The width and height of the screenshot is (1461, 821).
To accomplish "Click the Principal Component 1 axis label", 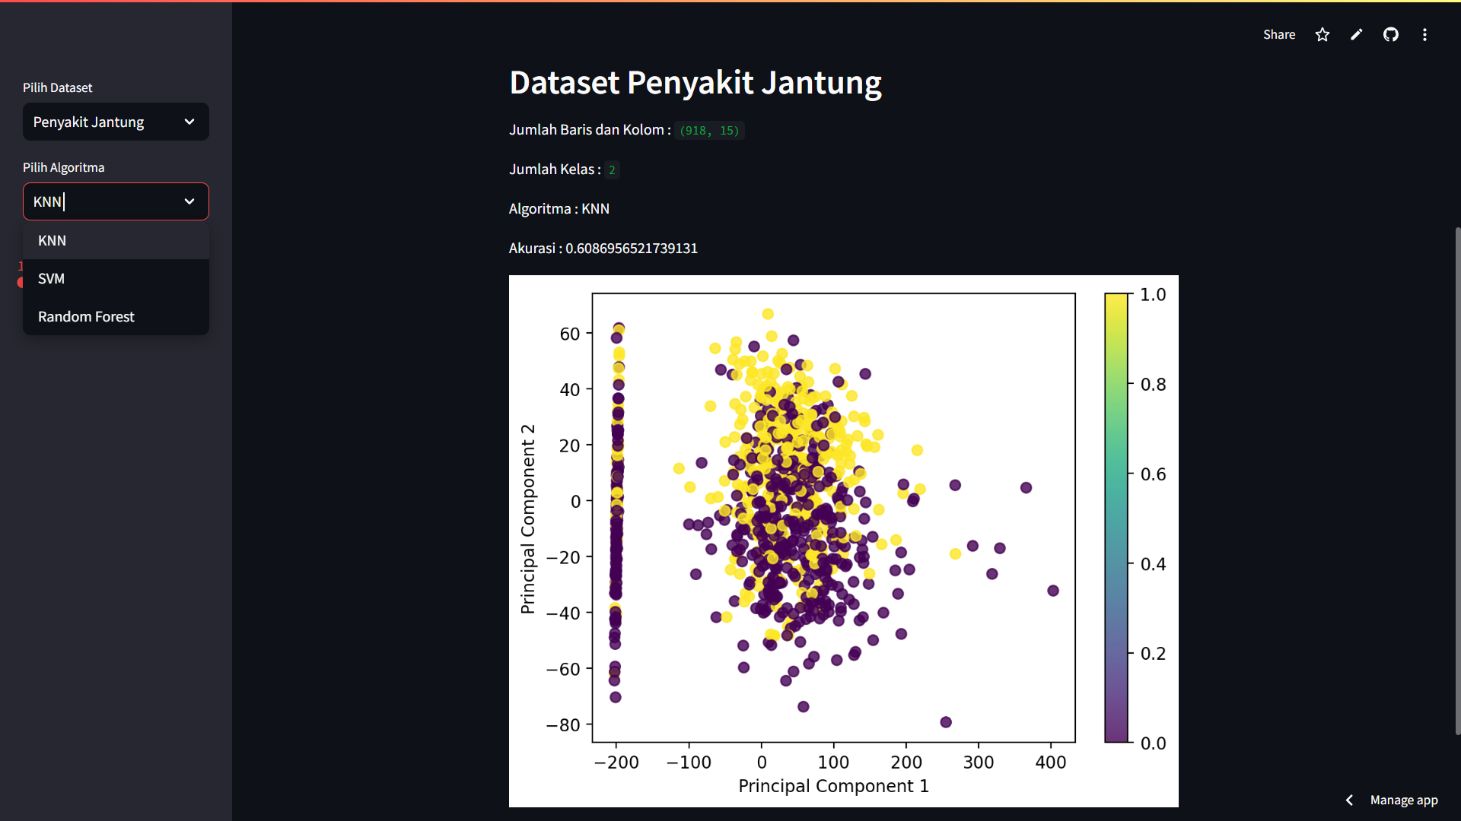I will pos(833,786).
